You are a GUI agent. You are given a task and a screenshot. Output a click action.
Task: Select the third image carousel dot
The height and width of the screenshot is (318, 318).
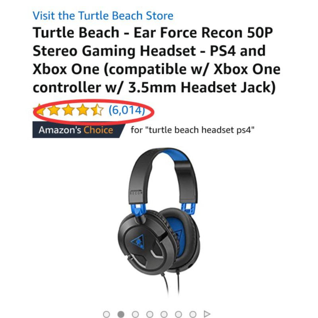coord(136,314)
